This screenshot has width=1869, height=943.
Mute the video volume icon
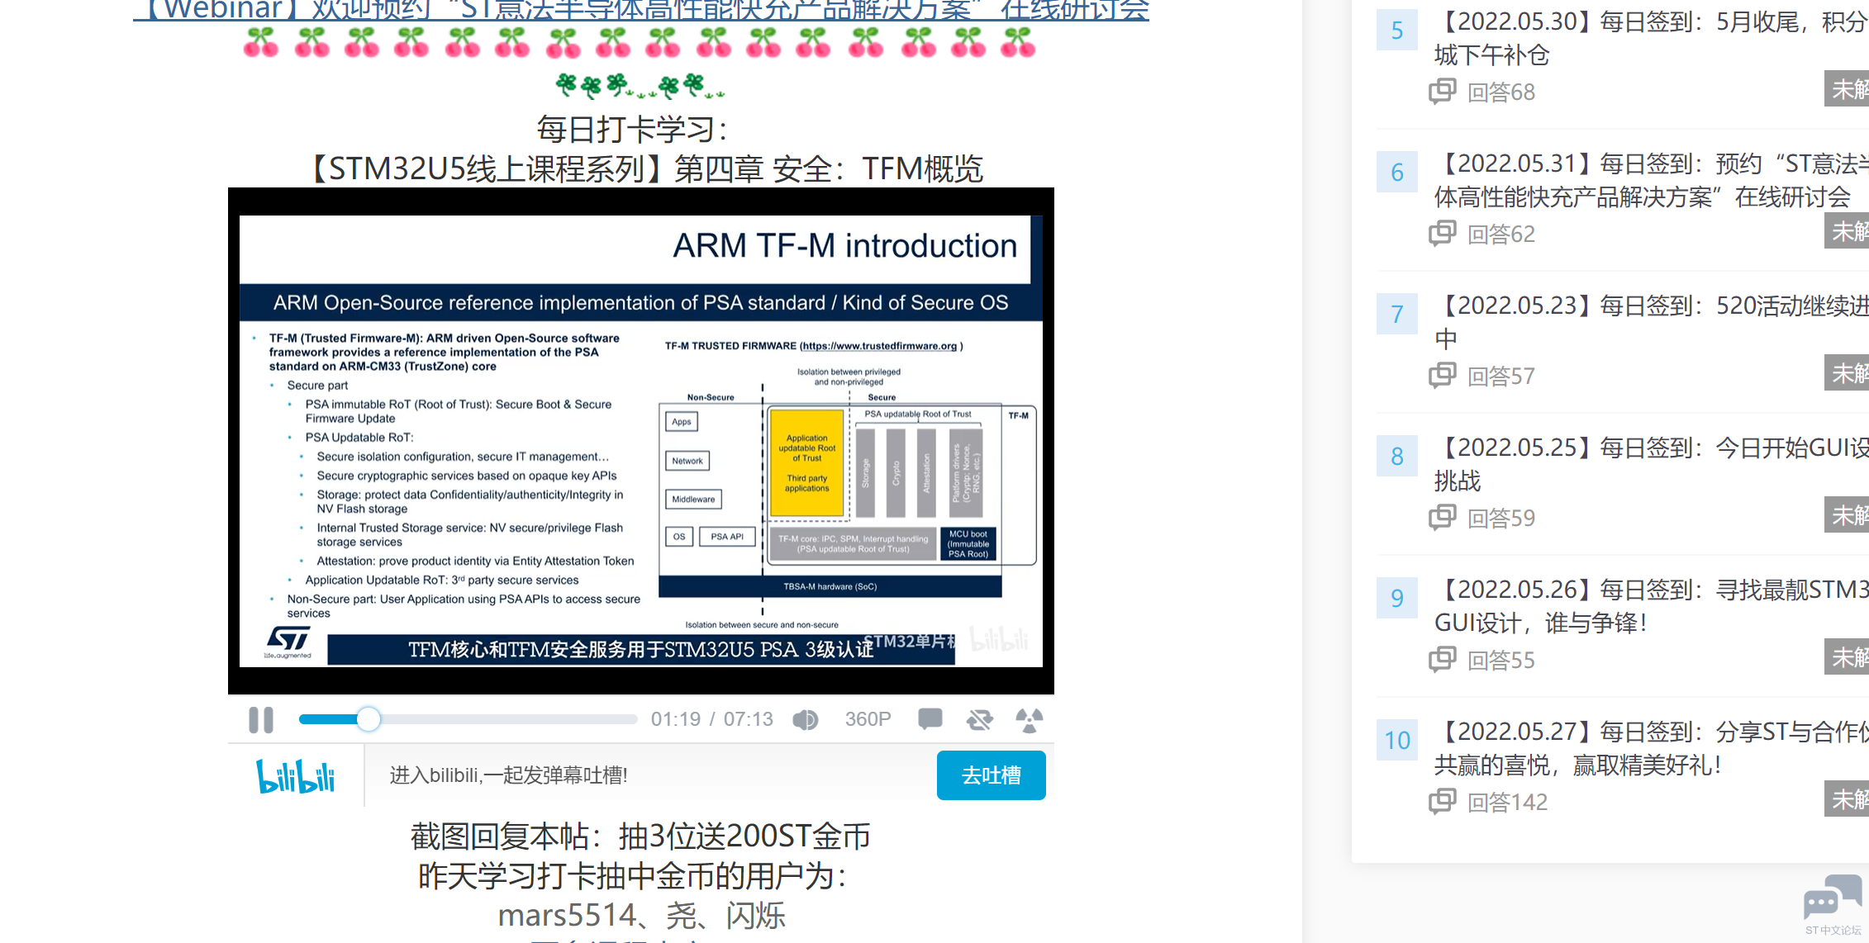pyautogui.click(x=805, y=720)
